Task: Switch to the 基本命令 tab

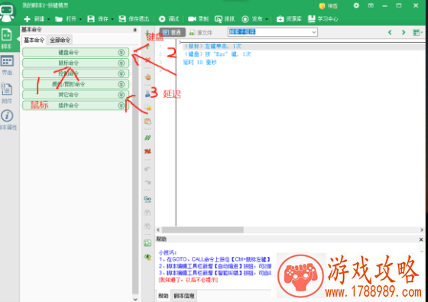Action: point(34,40)
